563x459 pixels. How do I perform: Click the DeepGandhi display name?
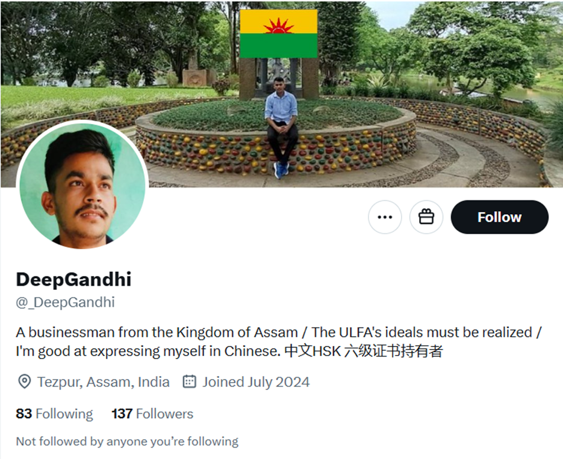[73, 279]
